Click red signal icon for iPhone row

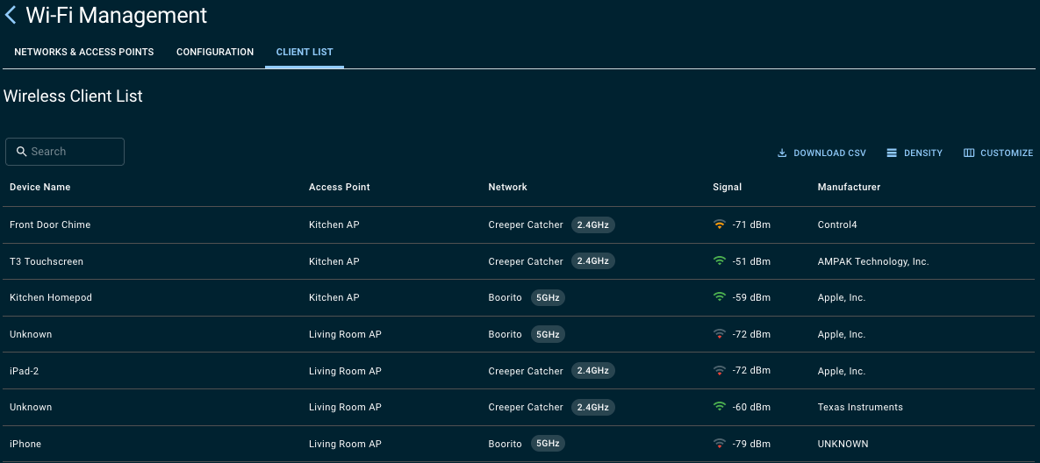[720, 444]
